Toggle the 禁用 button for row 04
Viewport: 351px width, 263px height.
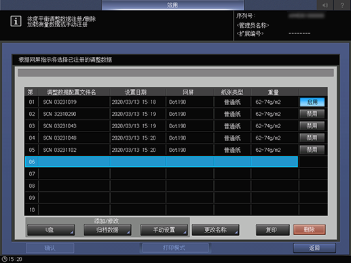(x=312, y=138)
